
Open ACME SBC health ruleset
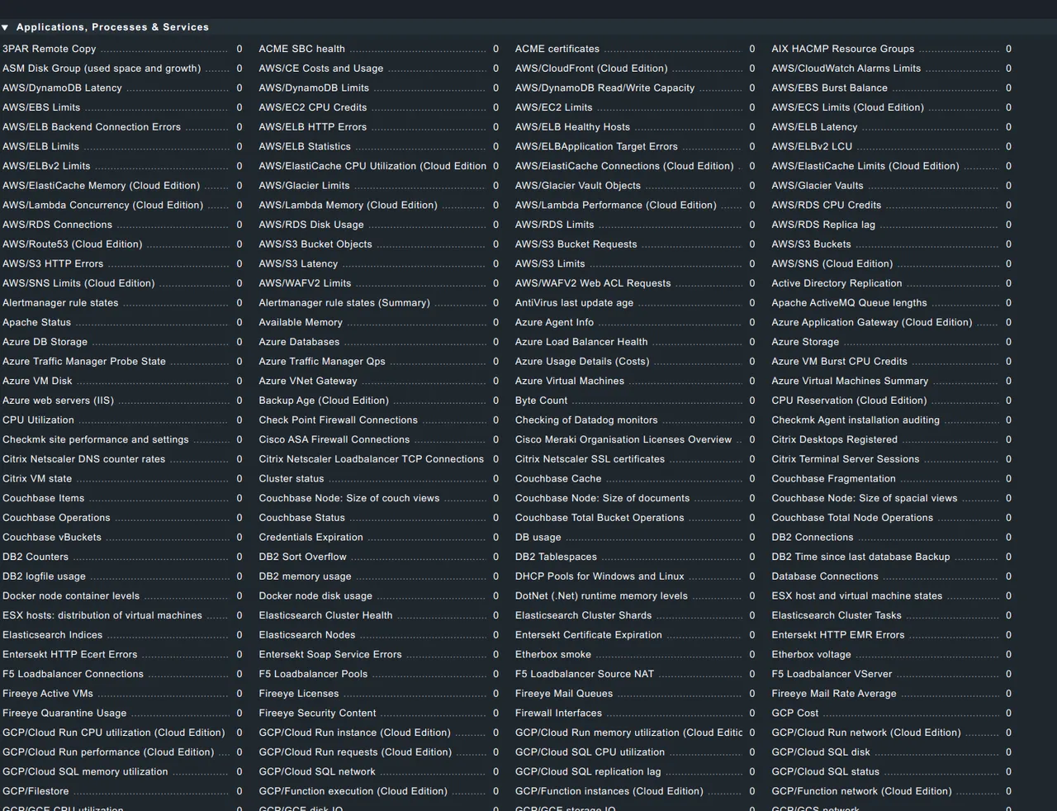click(302, 49)
